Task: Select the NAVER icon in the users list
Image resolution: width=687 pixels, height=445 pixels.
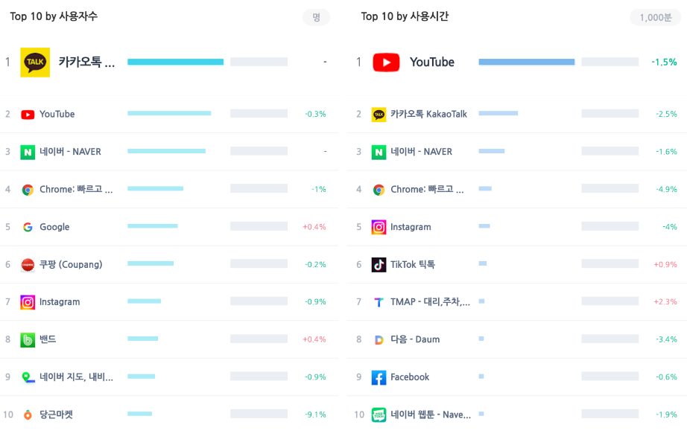Action: click(x=28, y=153)
